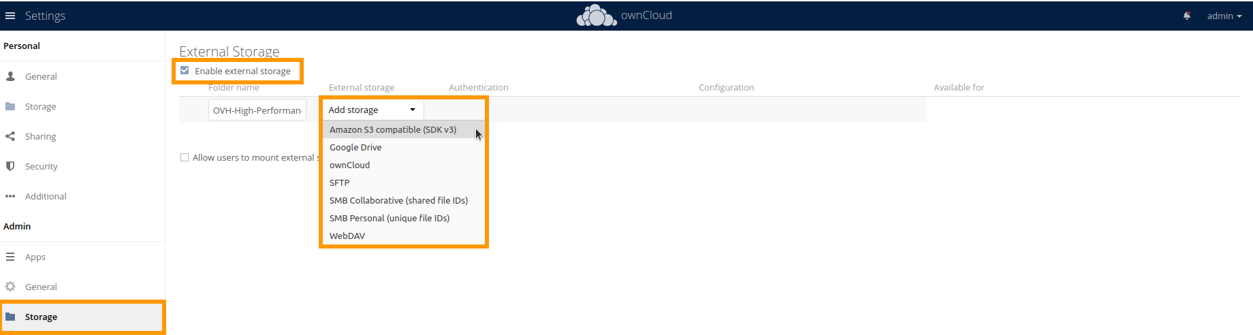The image size is (1253, 335).
Task: Toggle Enable external storage checkbox
Action: (185, 70)
